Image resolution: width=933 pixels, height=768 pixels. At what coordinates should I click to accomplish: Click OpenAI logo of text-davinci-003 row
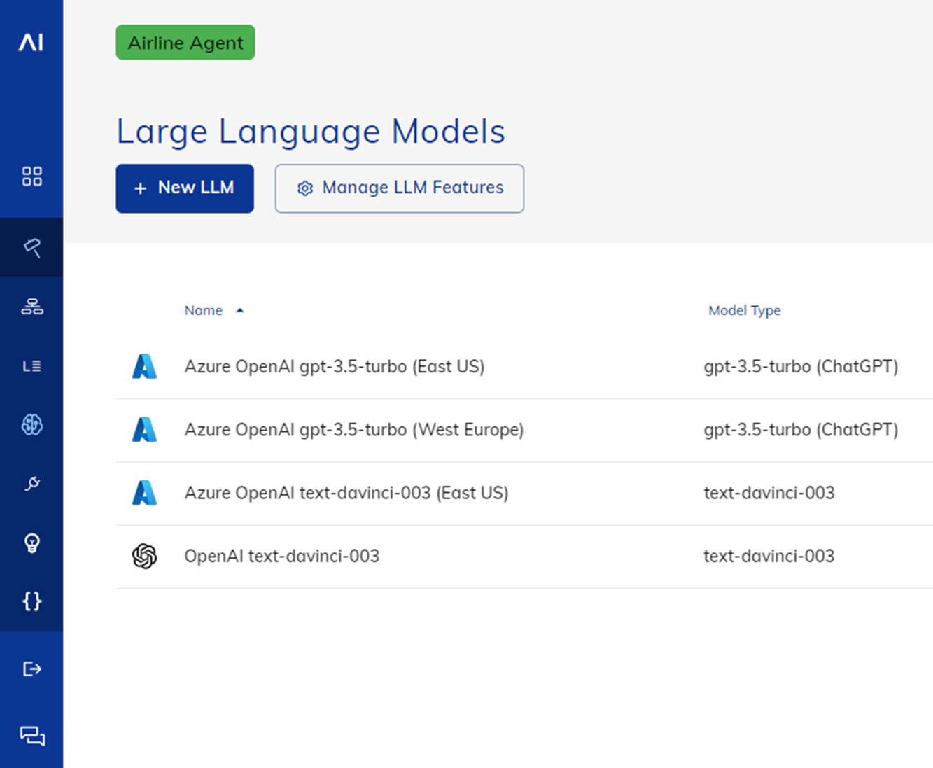144,557
